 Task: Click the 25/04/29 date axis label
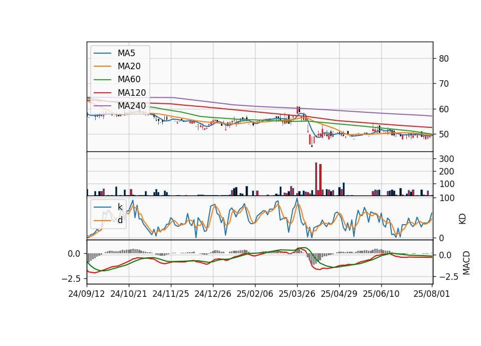pos(339,294)
